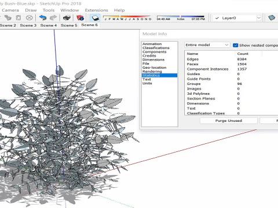Select Text in Model Info category list
The width and height of the screenshot is (278, 208).
(147, 79)
